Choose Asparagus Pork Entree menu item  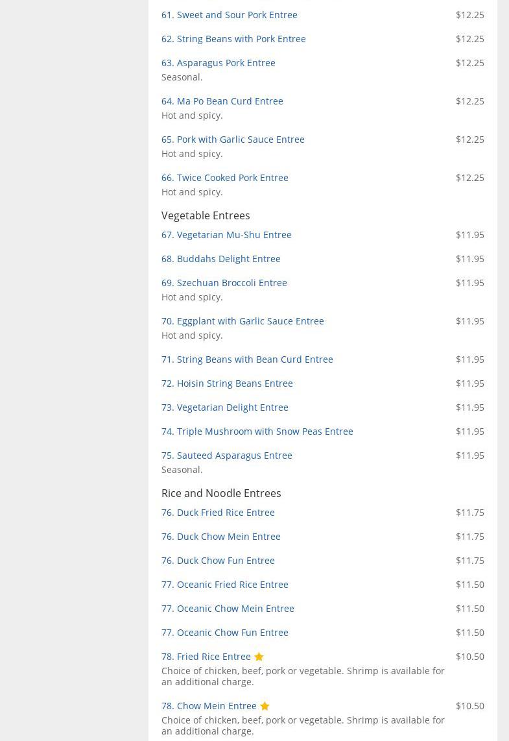218,62
